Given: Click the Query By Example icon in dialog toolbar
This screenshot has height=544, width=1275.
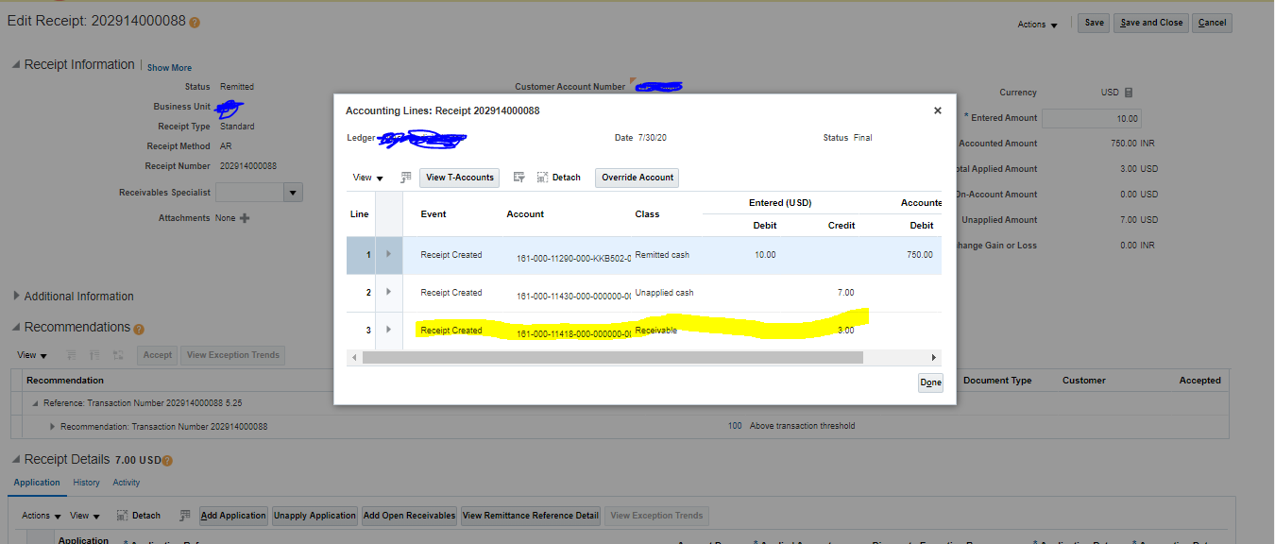Looking at the screenshot, I should 519,178.
